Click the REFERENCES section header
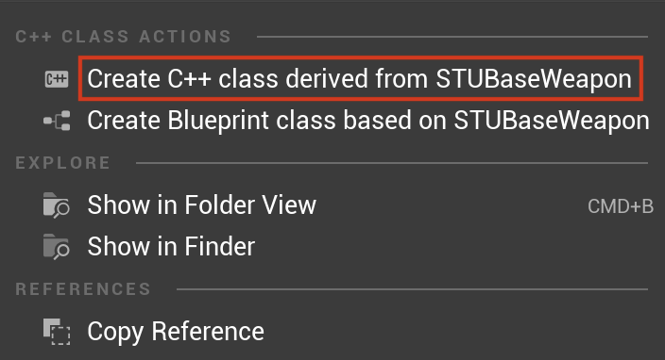The width and height of the screenshot is (665, 360). 83,289
